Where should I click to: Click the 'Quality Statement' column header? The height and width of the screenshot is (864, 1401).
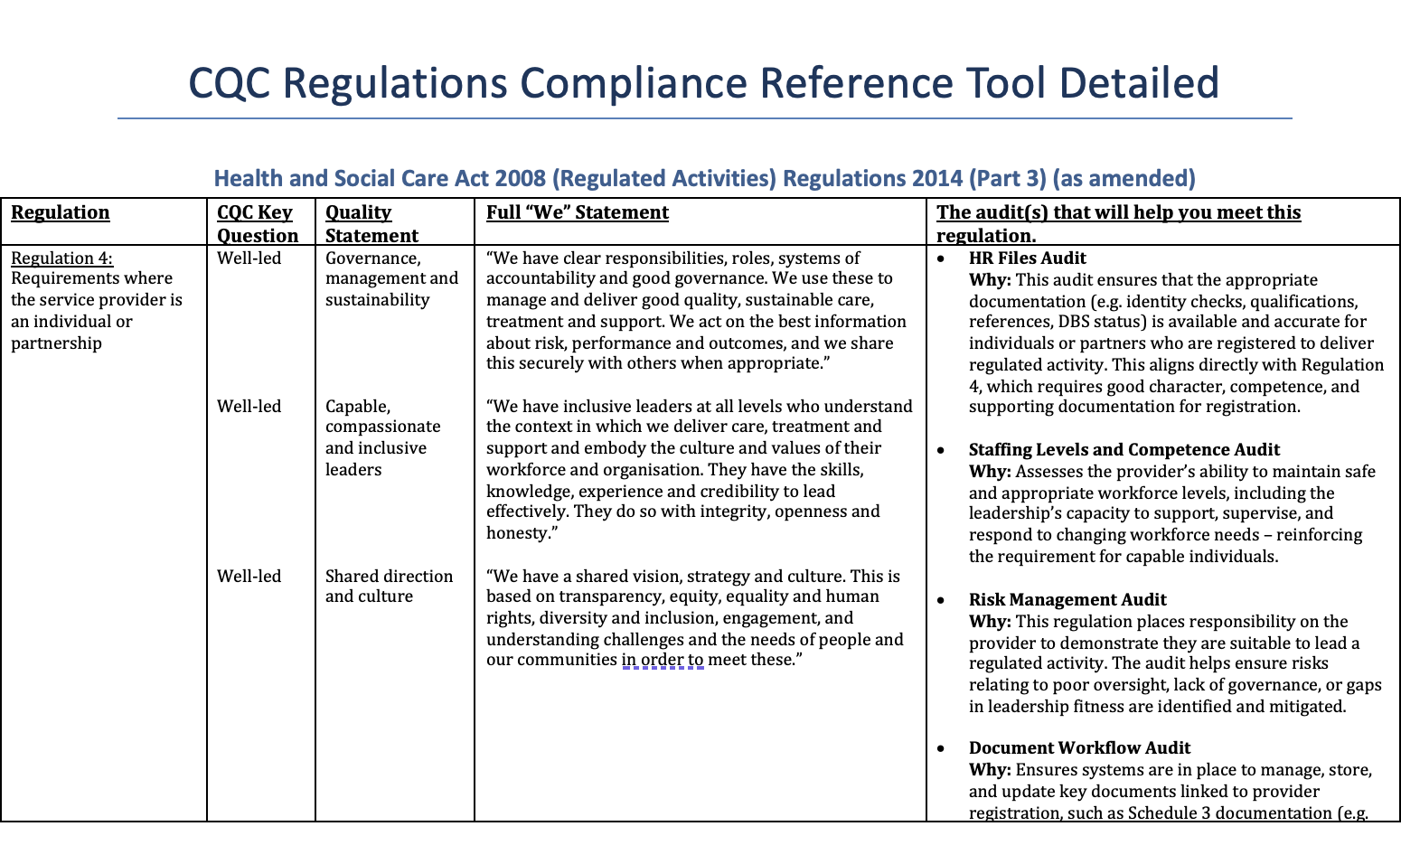pos(371,223)
